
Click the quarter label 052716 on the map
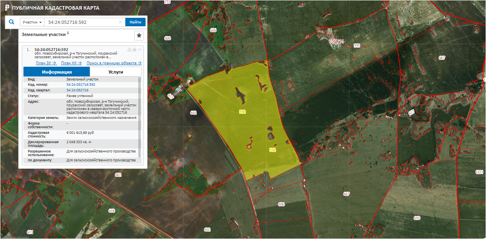click(336, 41)
